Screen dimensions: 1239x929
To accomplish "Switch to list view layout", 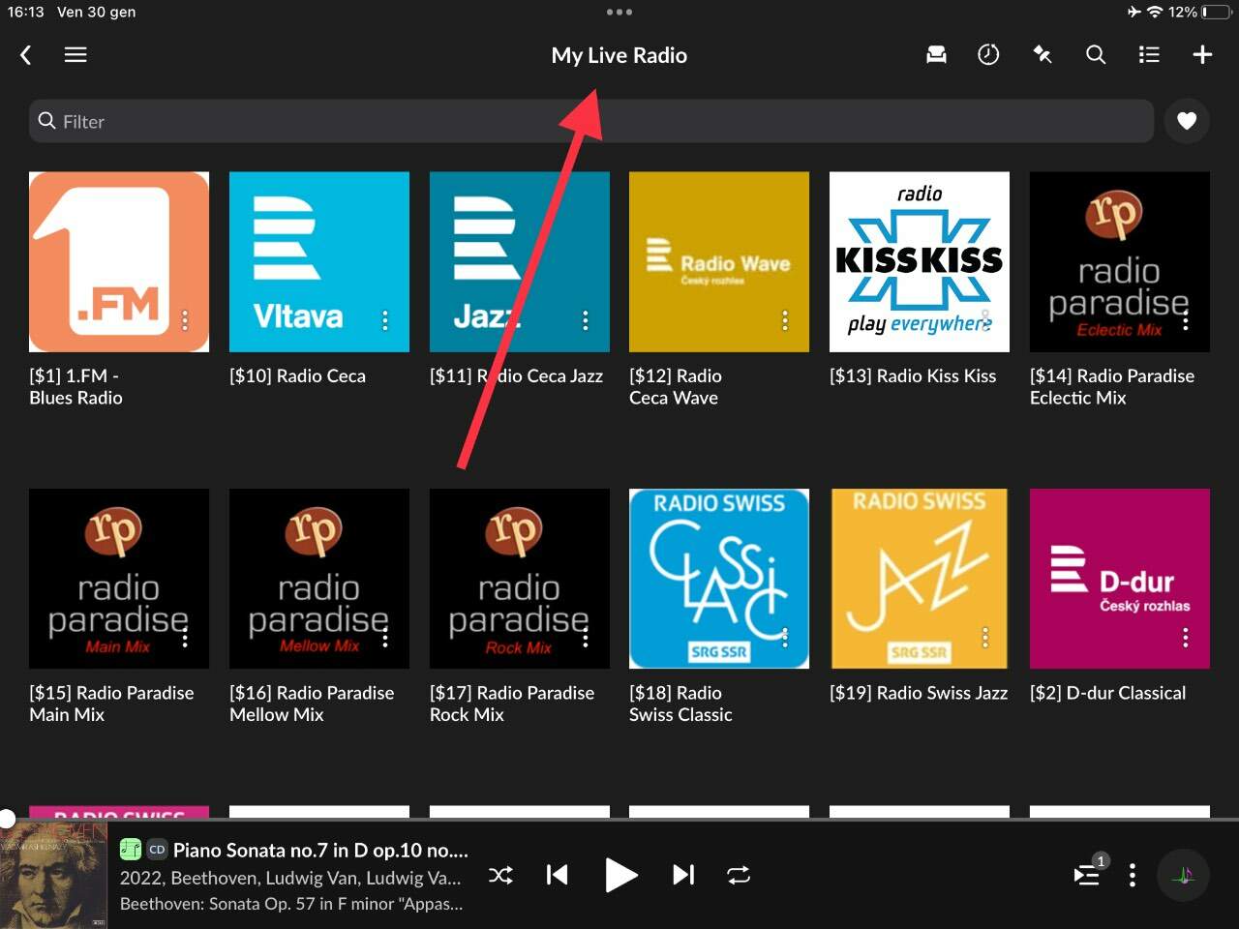I will click(x=1149, y=55).
